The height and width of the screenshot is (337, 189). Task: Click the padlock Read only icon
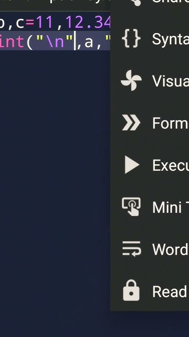click(131, 290)
